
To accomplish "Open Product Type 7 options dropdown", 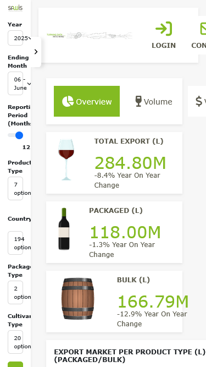I will pyautogui.click(x=15, y=188).
